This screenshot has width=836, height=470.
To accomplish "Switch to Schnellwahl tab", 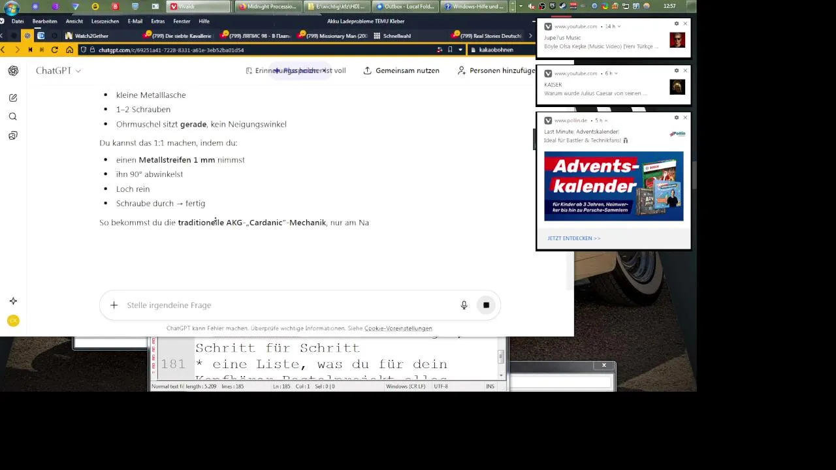I will coord(409,36).
